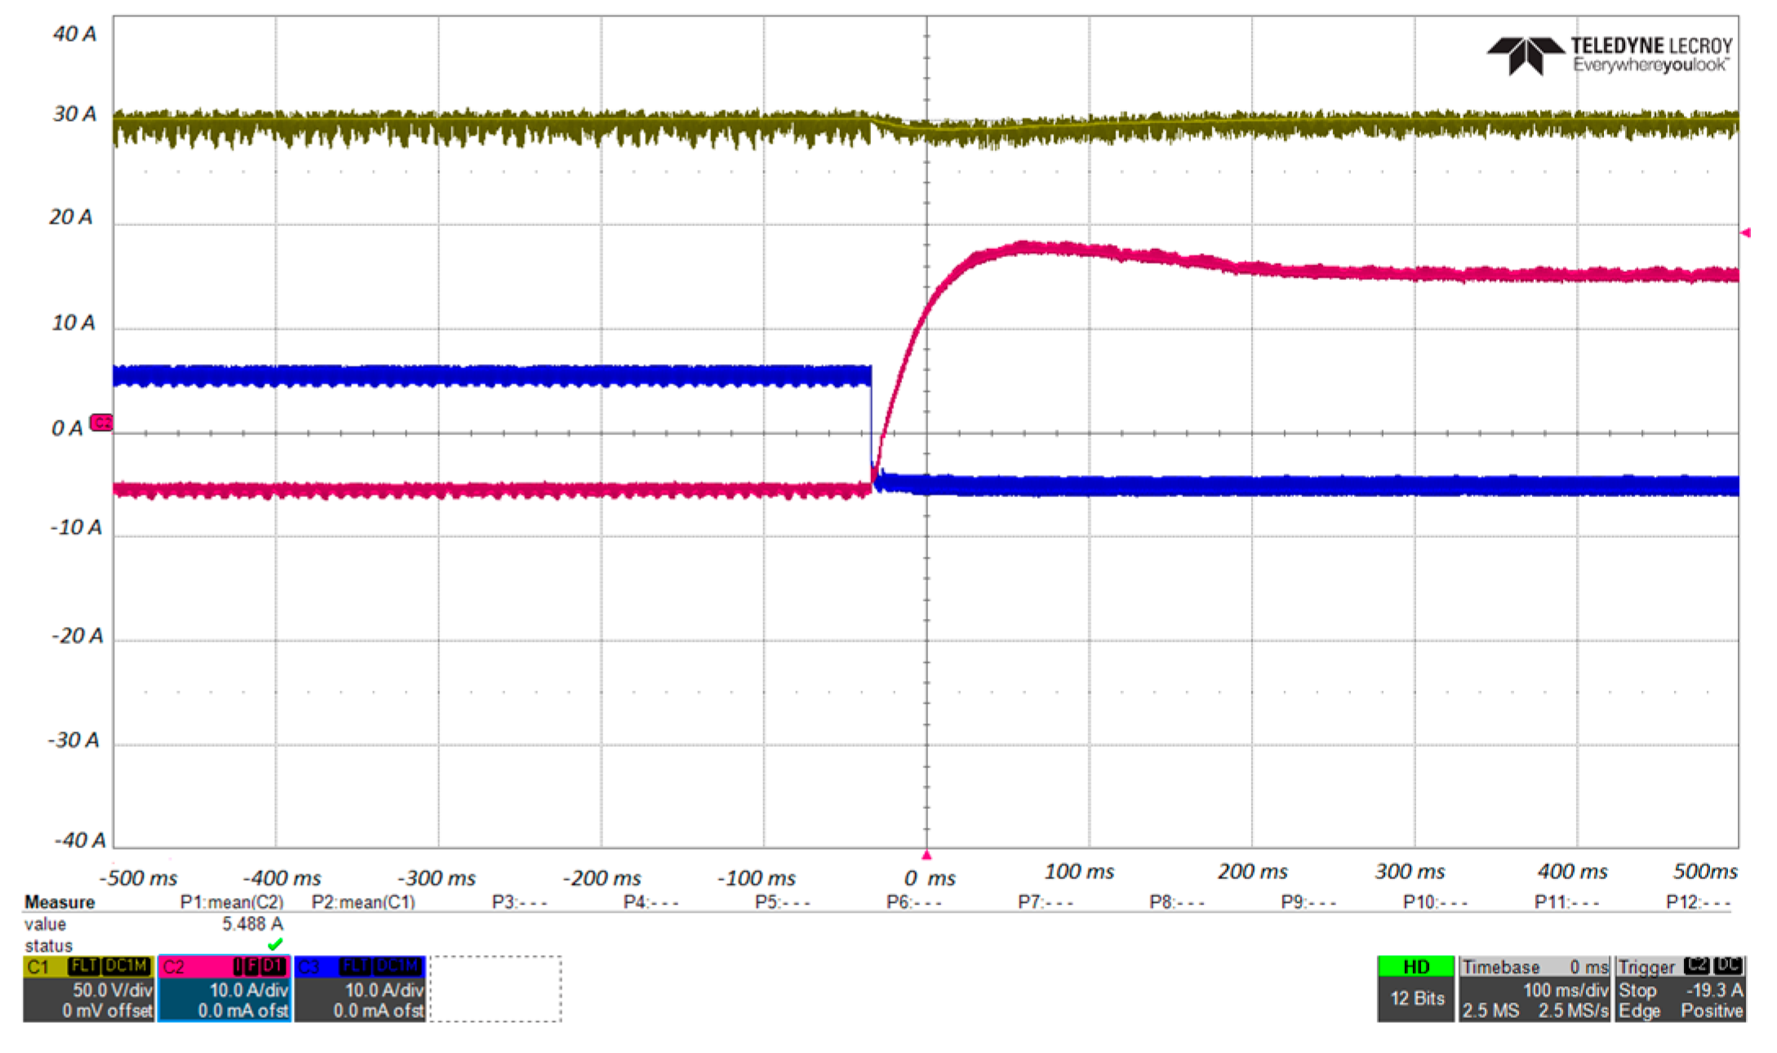This screenshot has width=1777, height=1053.
Task: Click the empty P3 measurement slot
Action: (x=519, y=902)
